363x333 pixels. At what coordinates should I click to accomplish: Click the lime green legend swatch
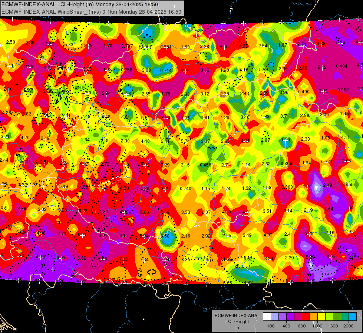point(329,317)
